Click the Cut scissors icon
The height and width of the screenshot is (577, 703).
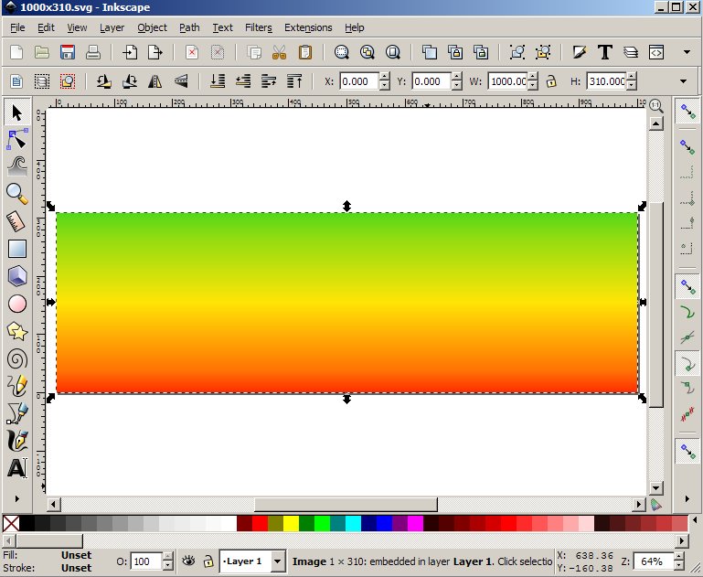click(x=280, y=52)
